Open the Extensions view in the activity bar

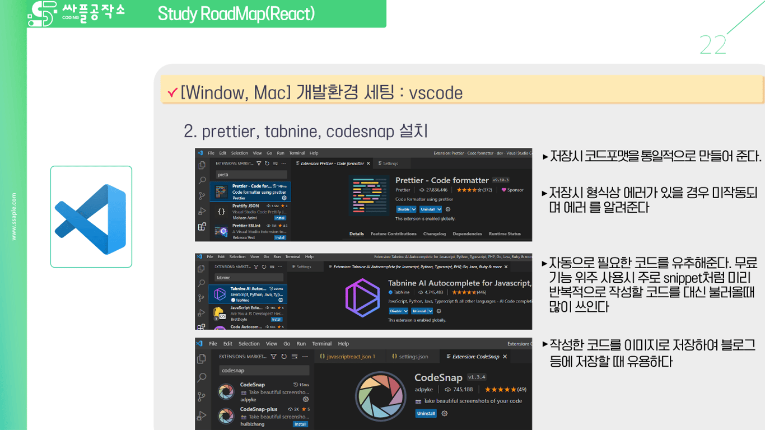pyautogui.click(x=202, y=227)
